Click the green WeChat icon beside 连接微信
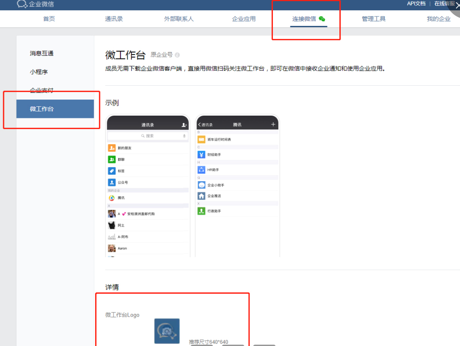This screenshot has height=346, width=460. tap(322, 19)
